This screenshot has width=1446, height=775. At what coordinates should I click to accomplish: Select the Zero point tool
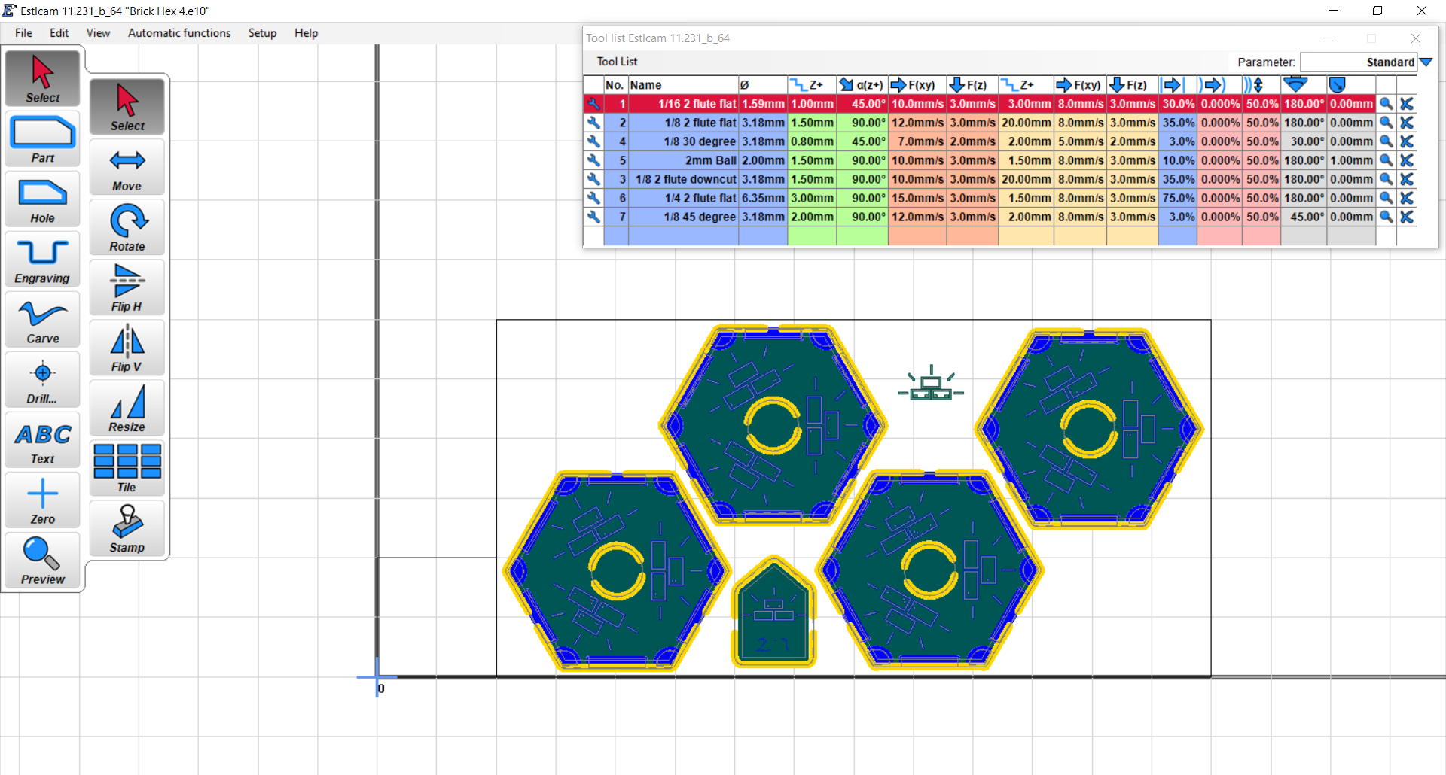pyautogui.click(x=43, y=500)
